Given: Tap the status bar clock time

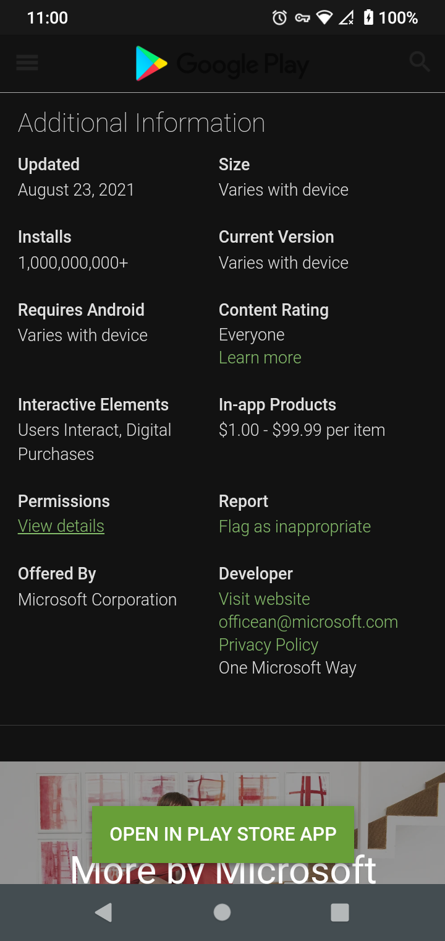Looking at the screenshot, I should click(48, 18).
